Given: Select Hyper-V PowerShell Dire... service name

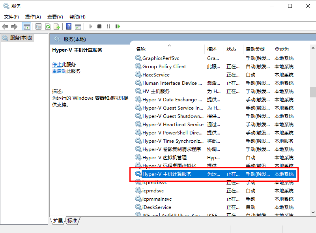Looking at the screenshot, I should [x=172, y=133].
